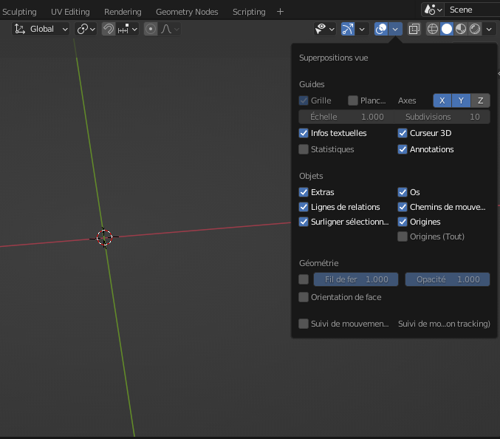Enable Orientation de face checkbox
This screenshot has width=500, height=439.
tap(304, 297)
